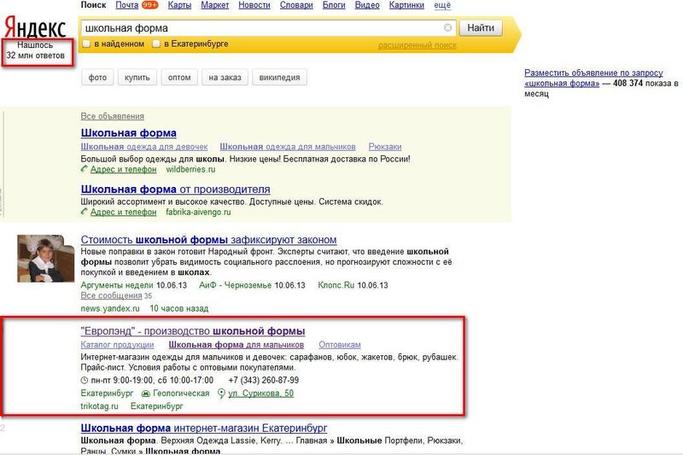Click the clock icon near working hours
The height and width of the screenshot is (455, 683).
(85, 380)
